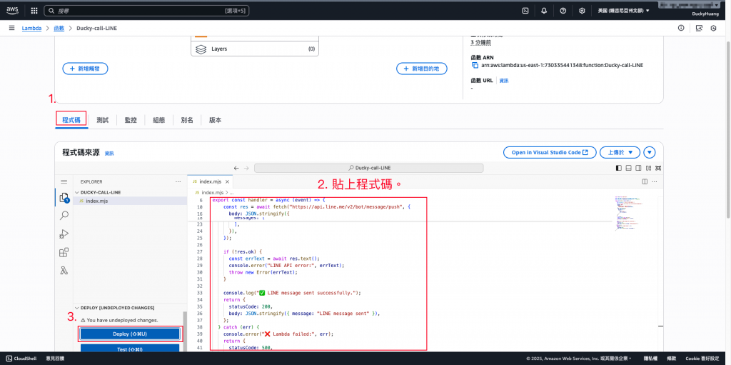Screen dimensions: 731x365
Task: Close the index.mjs editor tab
Action: 227,181
